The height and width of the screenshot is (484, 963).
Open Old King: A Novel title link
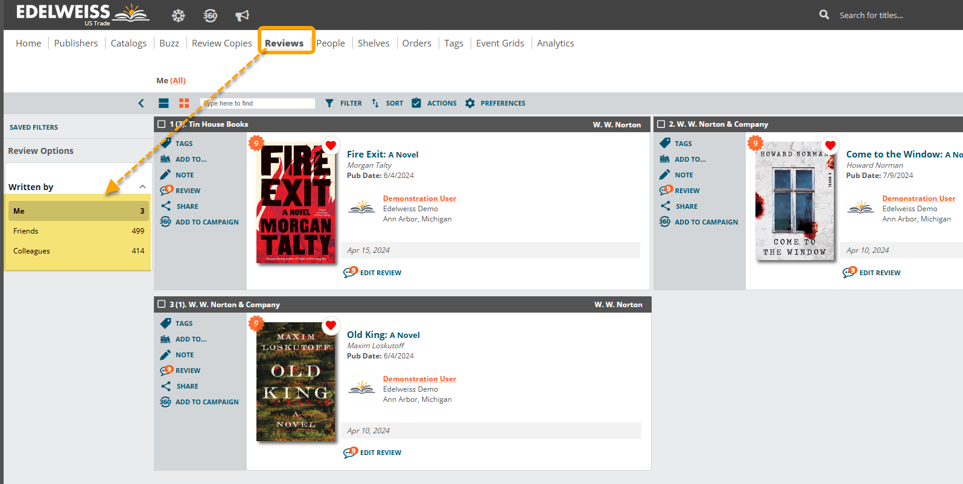383,334
